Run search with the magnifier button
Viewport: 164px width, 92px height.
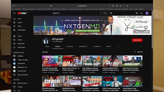pyautogui.click(x=105, y=13)
